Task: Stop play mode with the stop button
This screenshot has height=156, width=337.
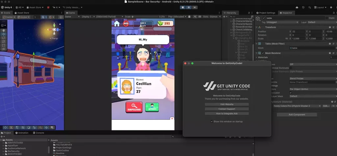Action: click(183, 7)
